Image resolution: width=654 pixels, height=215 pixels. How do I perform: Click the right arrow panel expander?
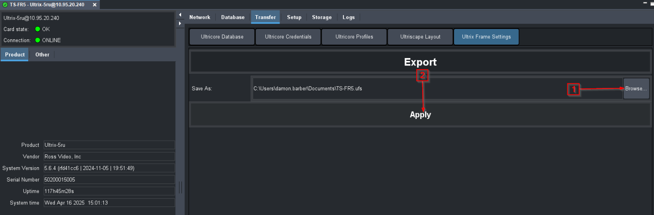(180, 24)
